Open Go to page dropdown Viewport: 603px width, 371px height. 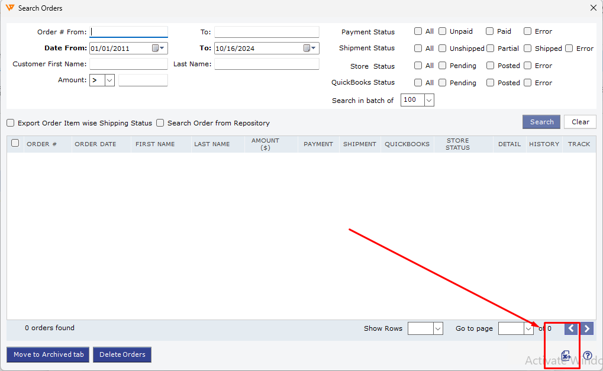(515, 328)
